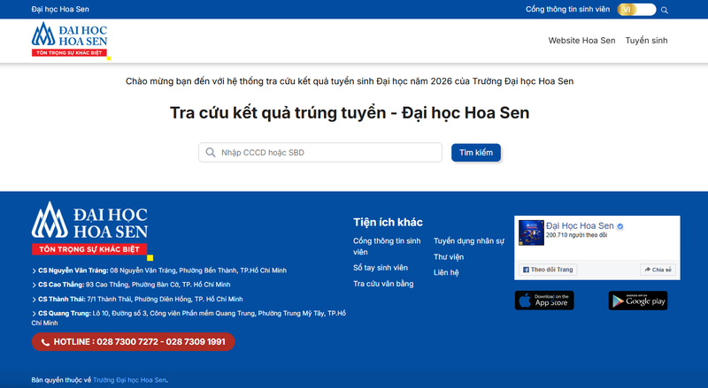Click the chevron before CS Thành Thái

34,300
